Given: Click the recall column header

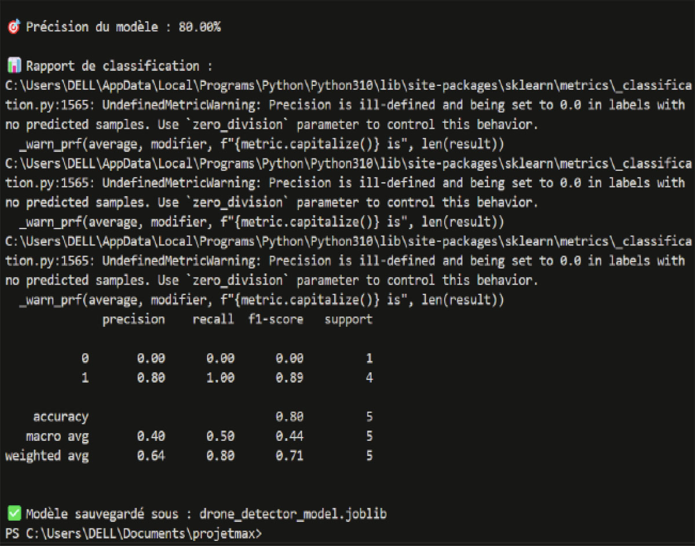Looking at the screenshot, I should [213, 319].
